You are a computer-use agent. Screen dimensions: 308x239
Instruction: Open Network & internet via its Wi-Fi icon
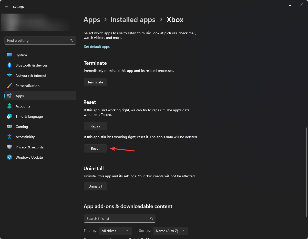coord(9,75)
